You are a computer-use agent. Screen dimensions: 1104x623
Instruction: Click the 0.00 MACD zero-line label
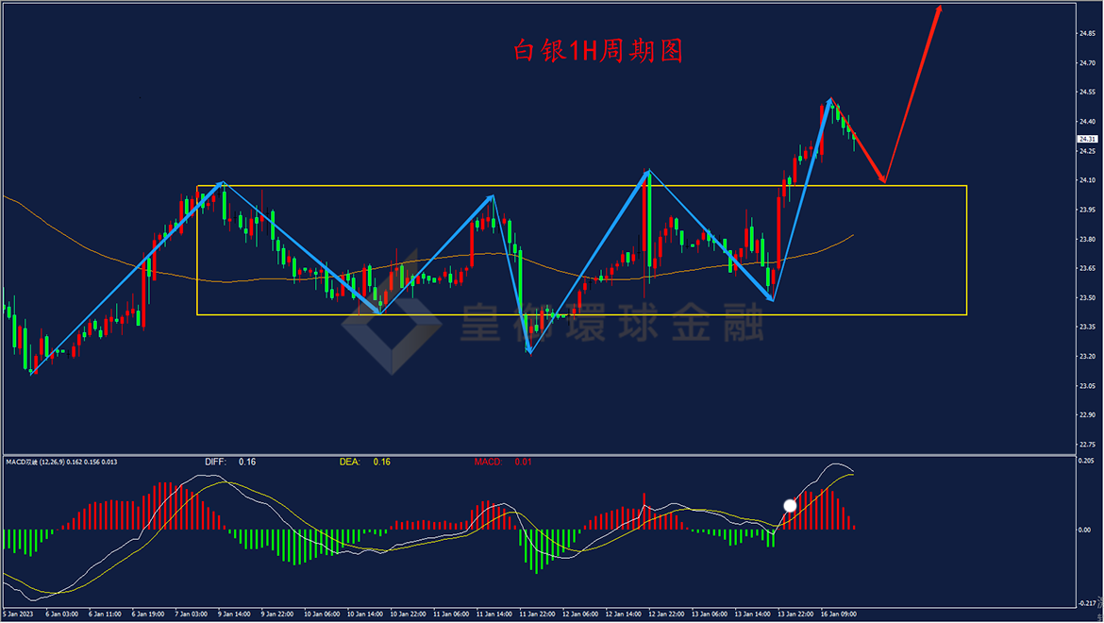coord(1086,530)
